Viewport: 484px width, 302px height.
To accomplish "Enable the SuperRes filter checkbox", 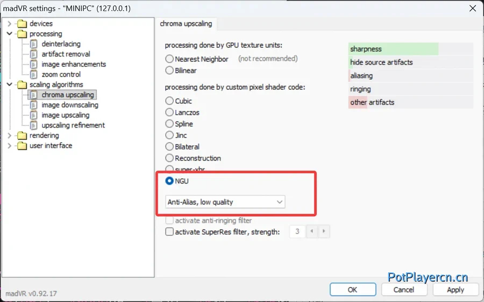I will coord(170,232).
